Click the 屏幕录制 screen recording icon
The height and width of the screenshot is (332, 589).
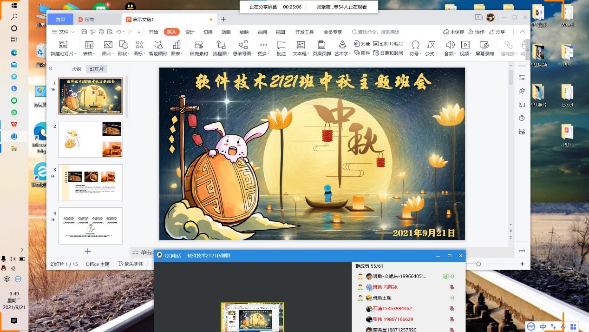click(484, 45)
